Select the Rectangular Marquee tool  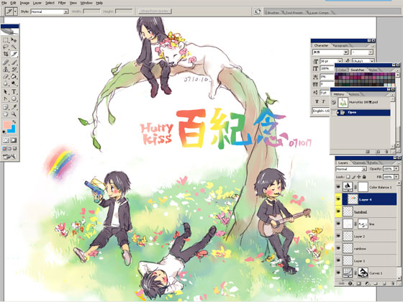coord(6,40)
